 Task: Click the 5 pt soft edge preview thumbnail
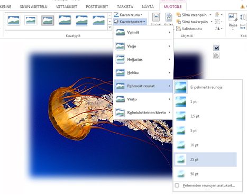click(x=181, y=130)
